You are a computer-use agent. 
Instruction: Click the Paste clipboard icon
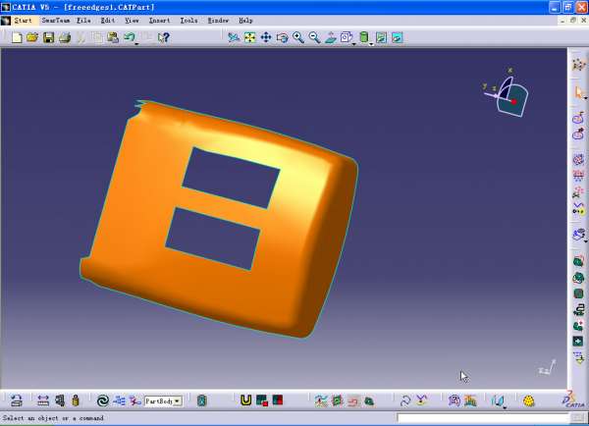pyautogui.click(x=113, y=37)
